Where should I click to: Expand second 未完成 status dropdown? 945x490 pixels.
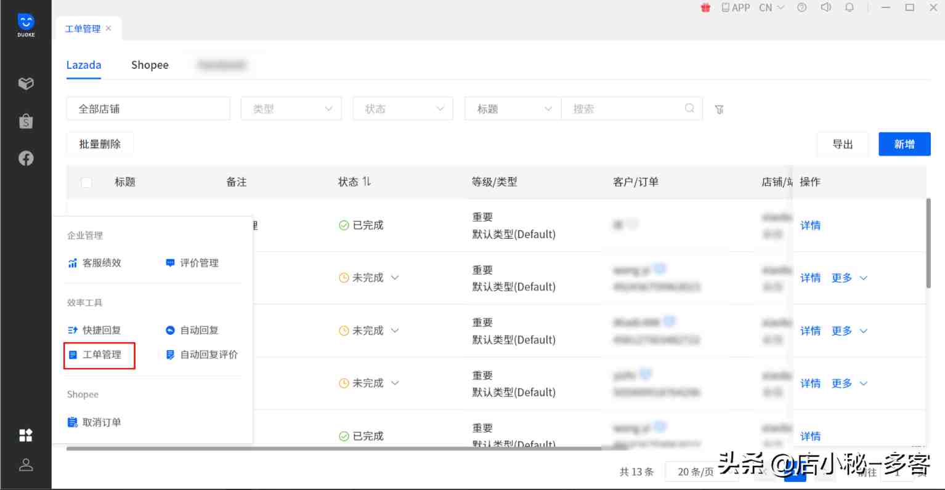tap(395, 331)
